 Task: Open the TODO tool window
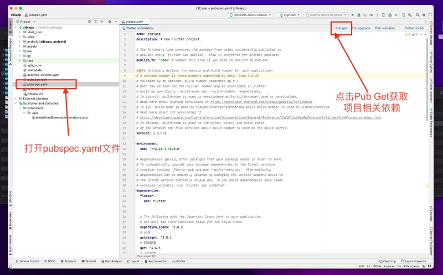click(50, 261)
